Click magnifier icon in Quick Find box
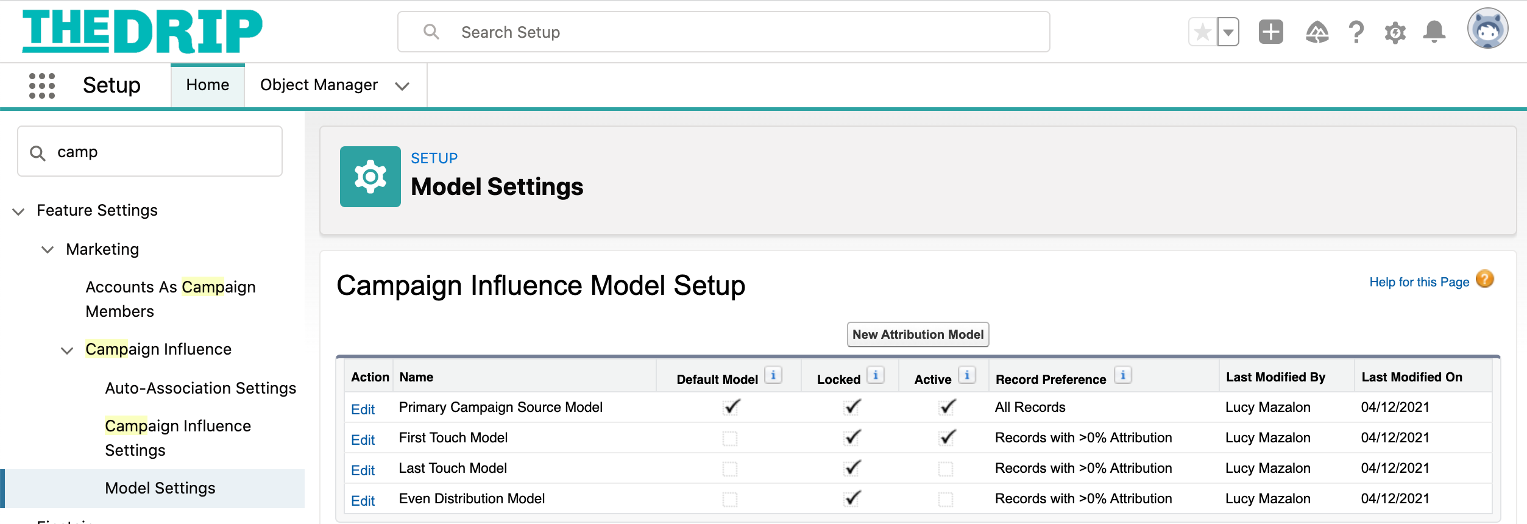This screenshot has height=524, width=1527. click(38, 153)
